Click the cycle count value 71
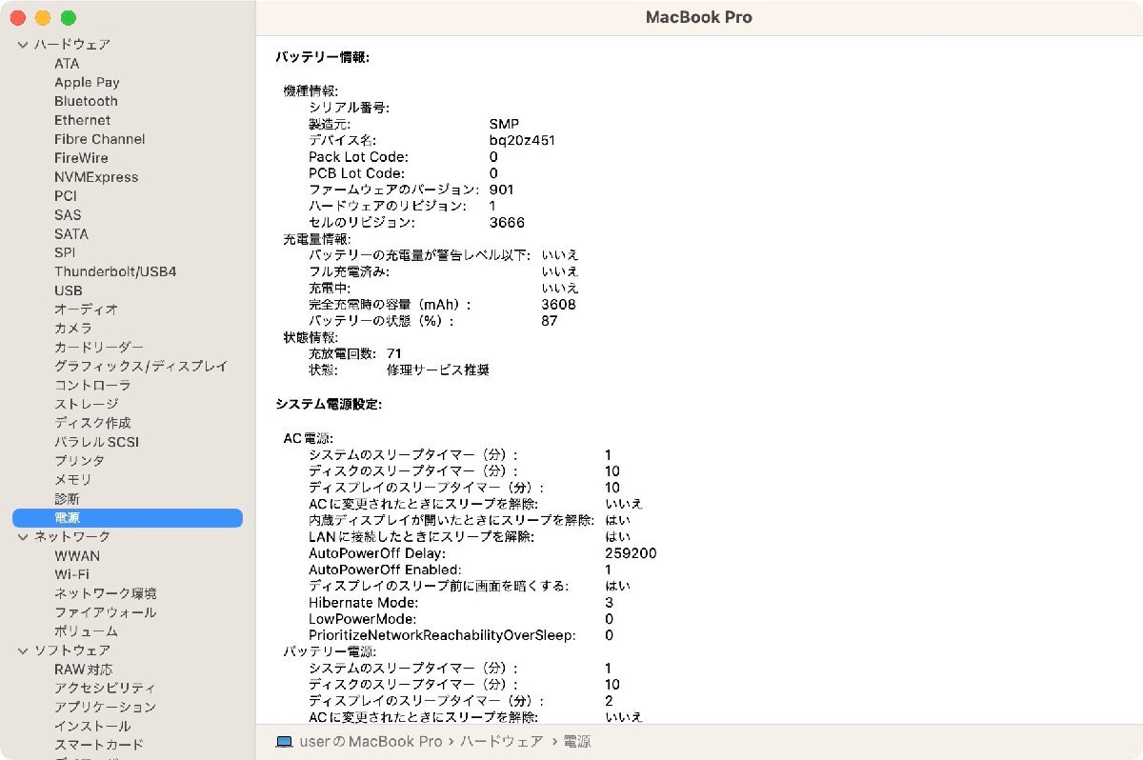Screen dimensions: 1143x760 [394, 353]
